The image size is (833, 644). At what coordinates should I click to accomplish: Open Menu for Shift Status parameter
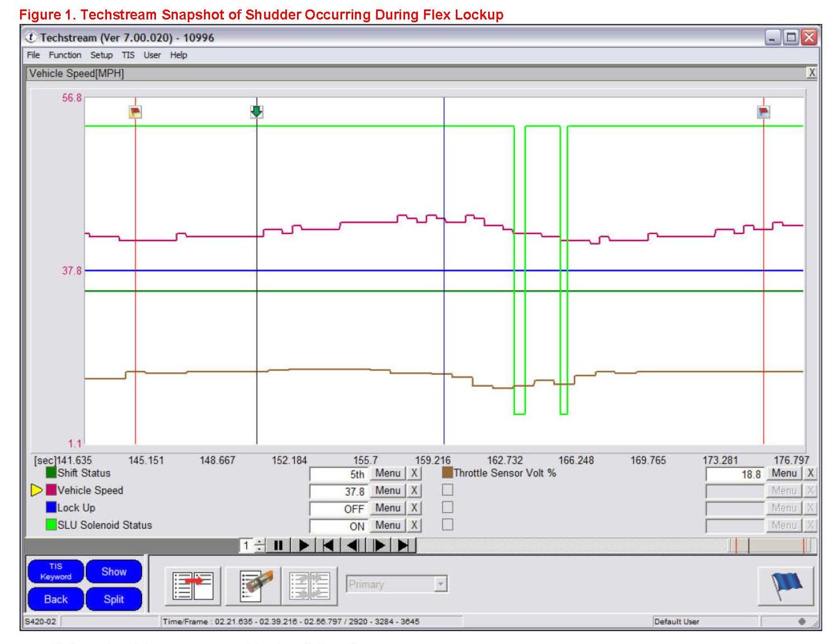[x=388, y=474]
